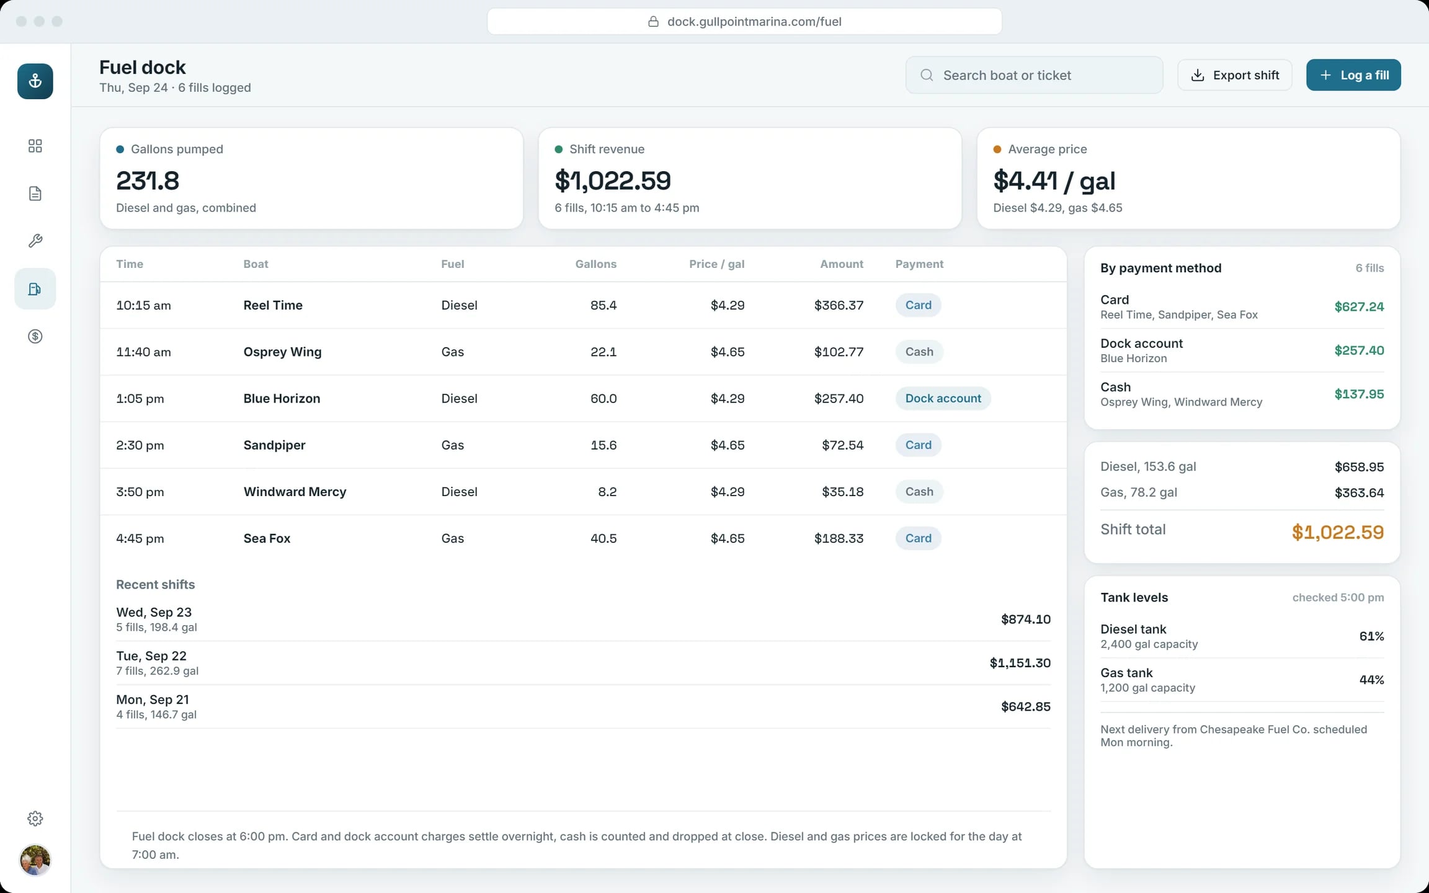Open the dollar billing icon in sidebar
1429x893 pixels.
point(35,336)
